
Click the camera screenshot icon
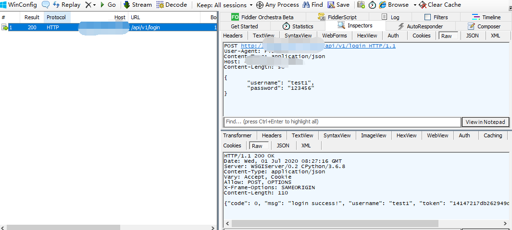click(361, 5)
